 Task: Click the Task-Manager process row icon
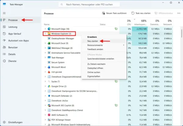pyautogui.click(x=49, y=58)
